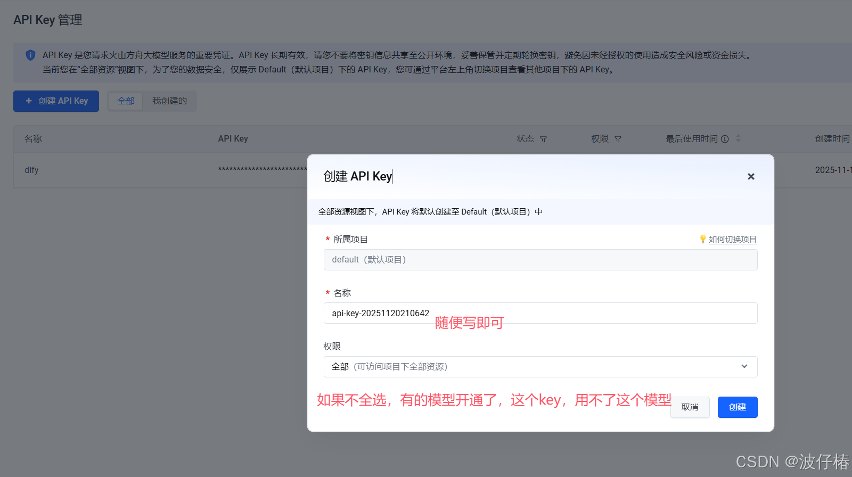
Task: Click the shield icon in the notice banner
Action: 30,55
